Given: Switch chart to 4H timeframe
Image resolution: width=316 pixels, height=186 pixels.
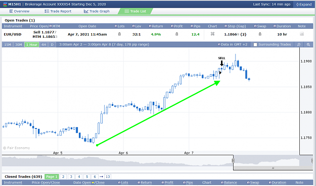Looking at the screenshot, I should (43, 44).
